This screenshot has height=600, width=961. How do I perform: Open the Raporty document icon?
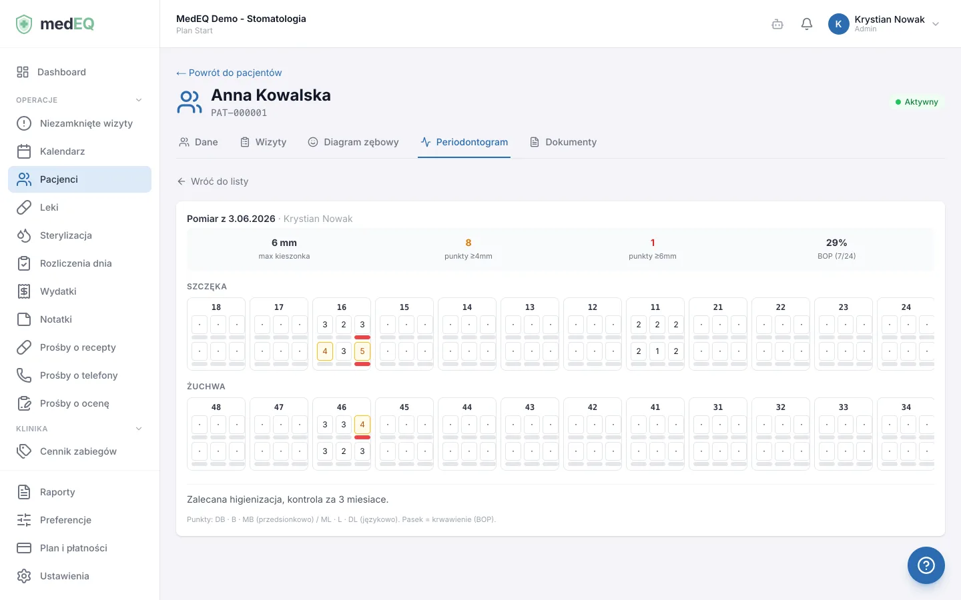click(x=24, y=492)
